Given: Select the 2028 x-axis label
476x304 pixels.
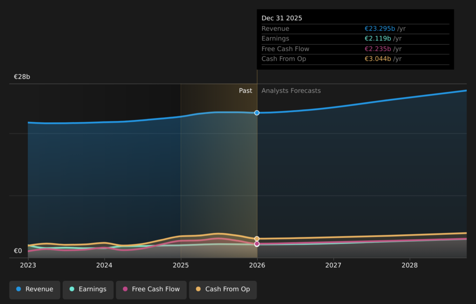Looking at the screenshot, I should (410, 265).
